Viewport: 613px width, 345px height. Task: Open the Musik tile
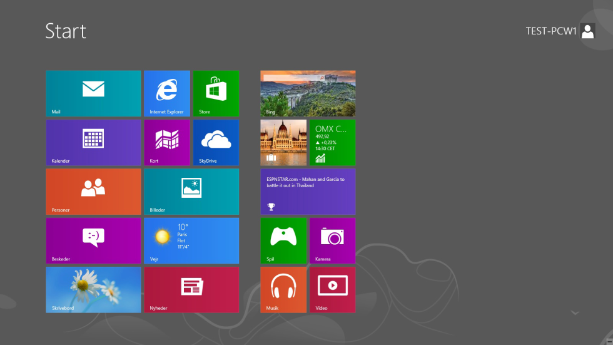tap(283, 289)
